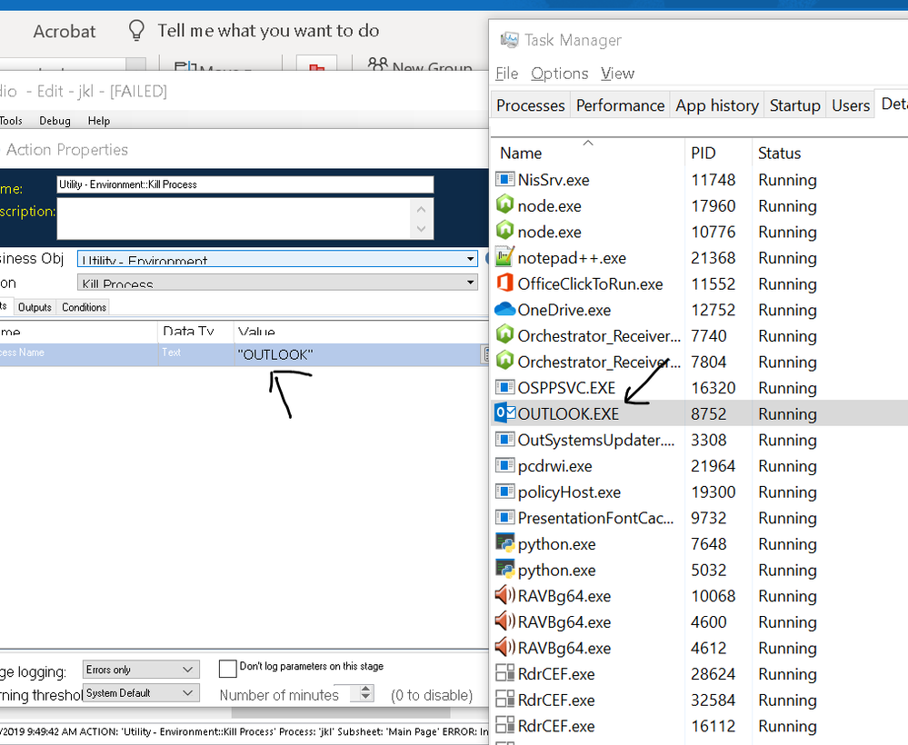
Task: Click the node.exe icon with PID 10776
Action: click(505, 231)
